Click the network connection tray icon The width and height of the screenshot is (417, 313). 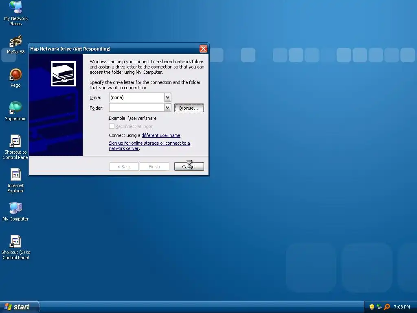(x=379, y=307)
